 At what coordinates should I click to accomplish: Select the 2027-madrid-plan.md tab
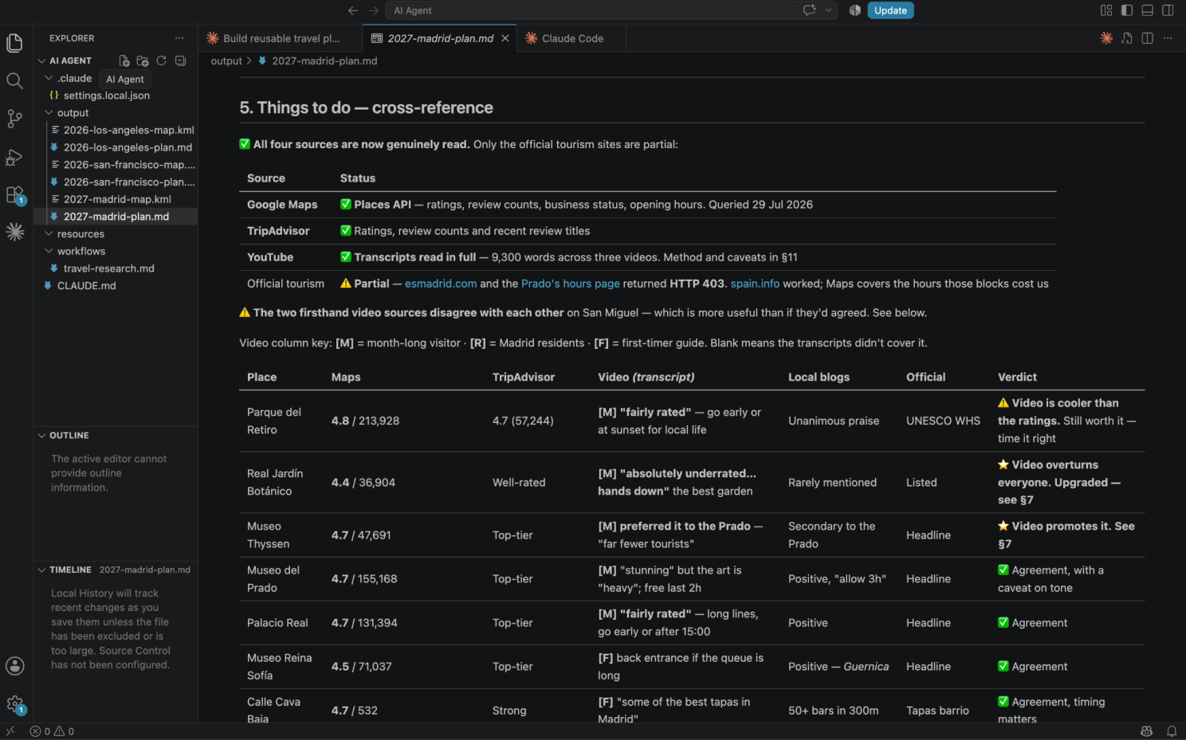[440, 38]
